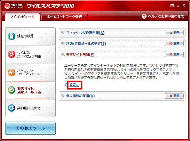Screen dimensions: 190x141
Task: Select the マイコンピュータ tab
Action: tap(22, 17)
